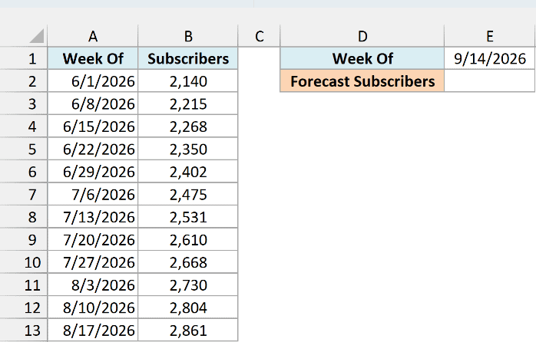
Task: Select row 8 header
Action: 24,217
